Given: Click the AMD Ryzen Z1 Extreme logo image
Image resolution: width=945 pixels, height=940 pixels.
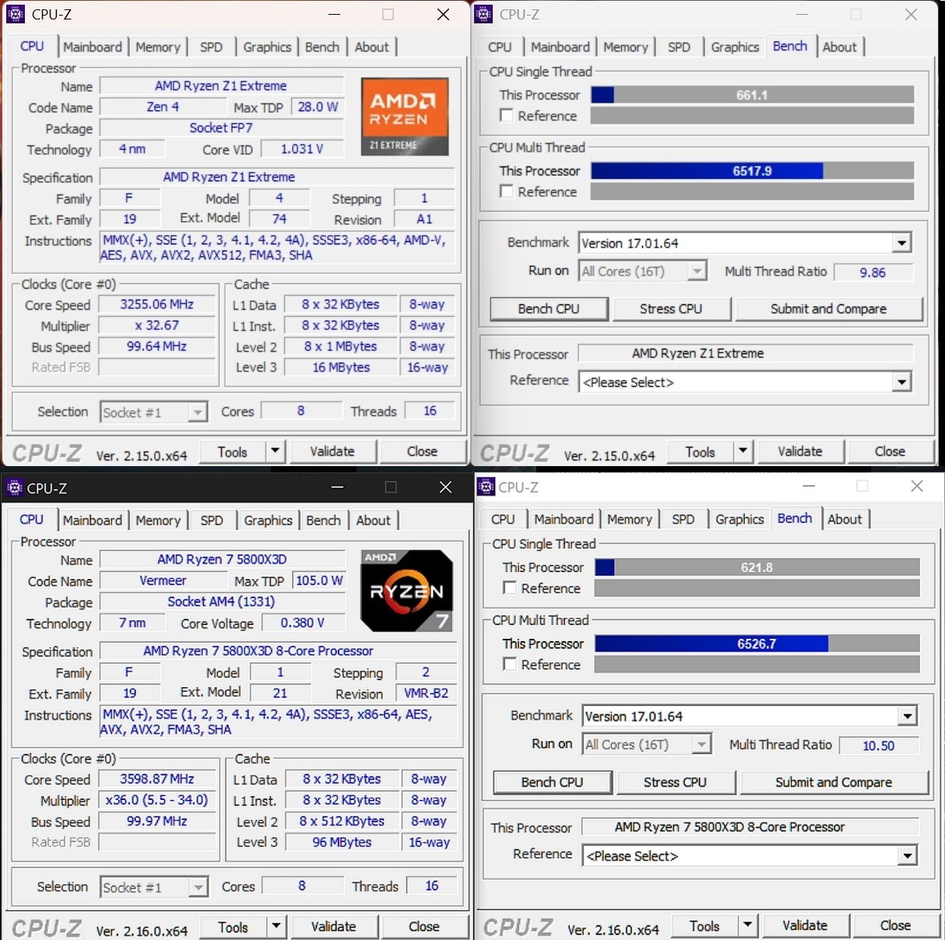Looking at the screenshot, I should (x=405, y=117).
